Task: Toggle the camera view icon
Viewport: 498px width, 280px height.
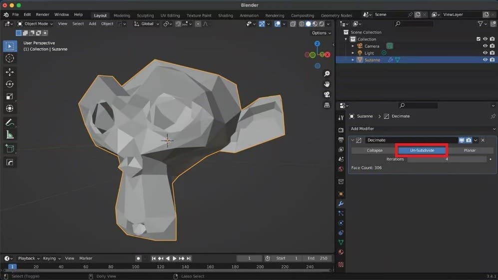Action: pyautogui.click(x=327, y=95)
